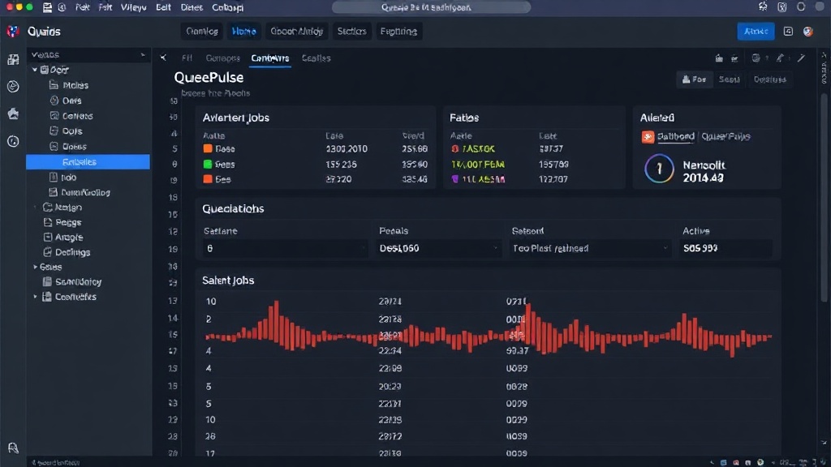Click the macOS menu bar document icon
831x467 pixels.
47,7
